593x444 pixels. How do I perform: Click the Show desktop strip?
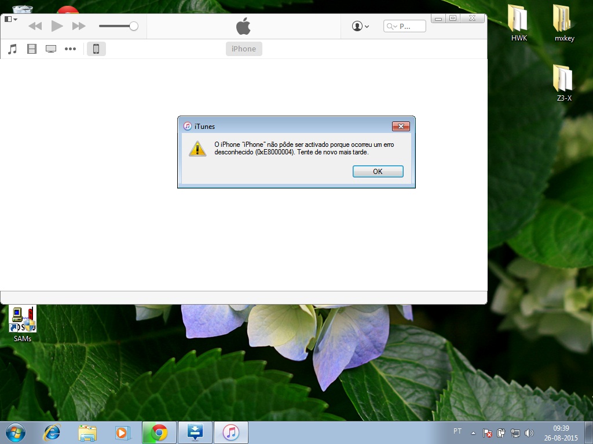tap(590, 432)
